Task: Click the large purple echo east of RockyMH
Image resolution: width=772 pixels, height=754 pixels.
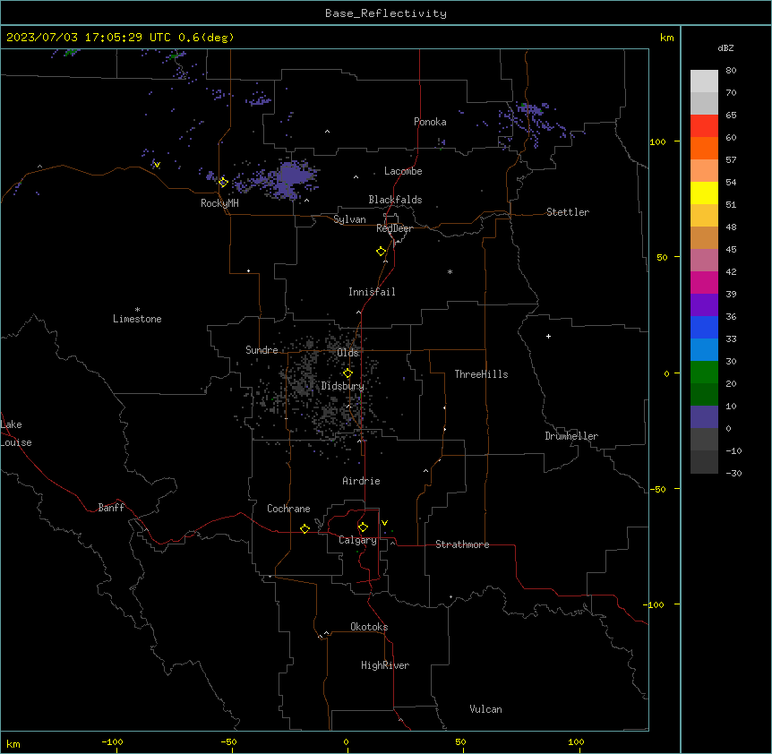Action: (x=293, y=177)
